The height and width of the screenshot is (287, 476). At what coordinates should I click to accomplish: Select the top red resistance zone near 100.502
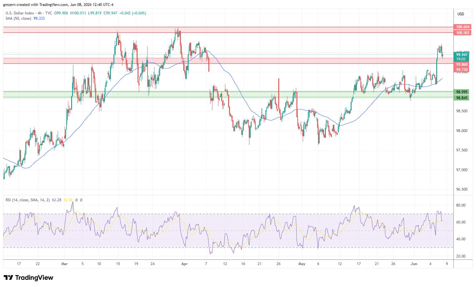228,30
